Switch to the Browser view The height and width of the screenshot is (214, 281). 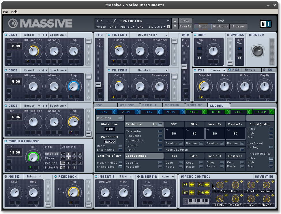point(238,26)
